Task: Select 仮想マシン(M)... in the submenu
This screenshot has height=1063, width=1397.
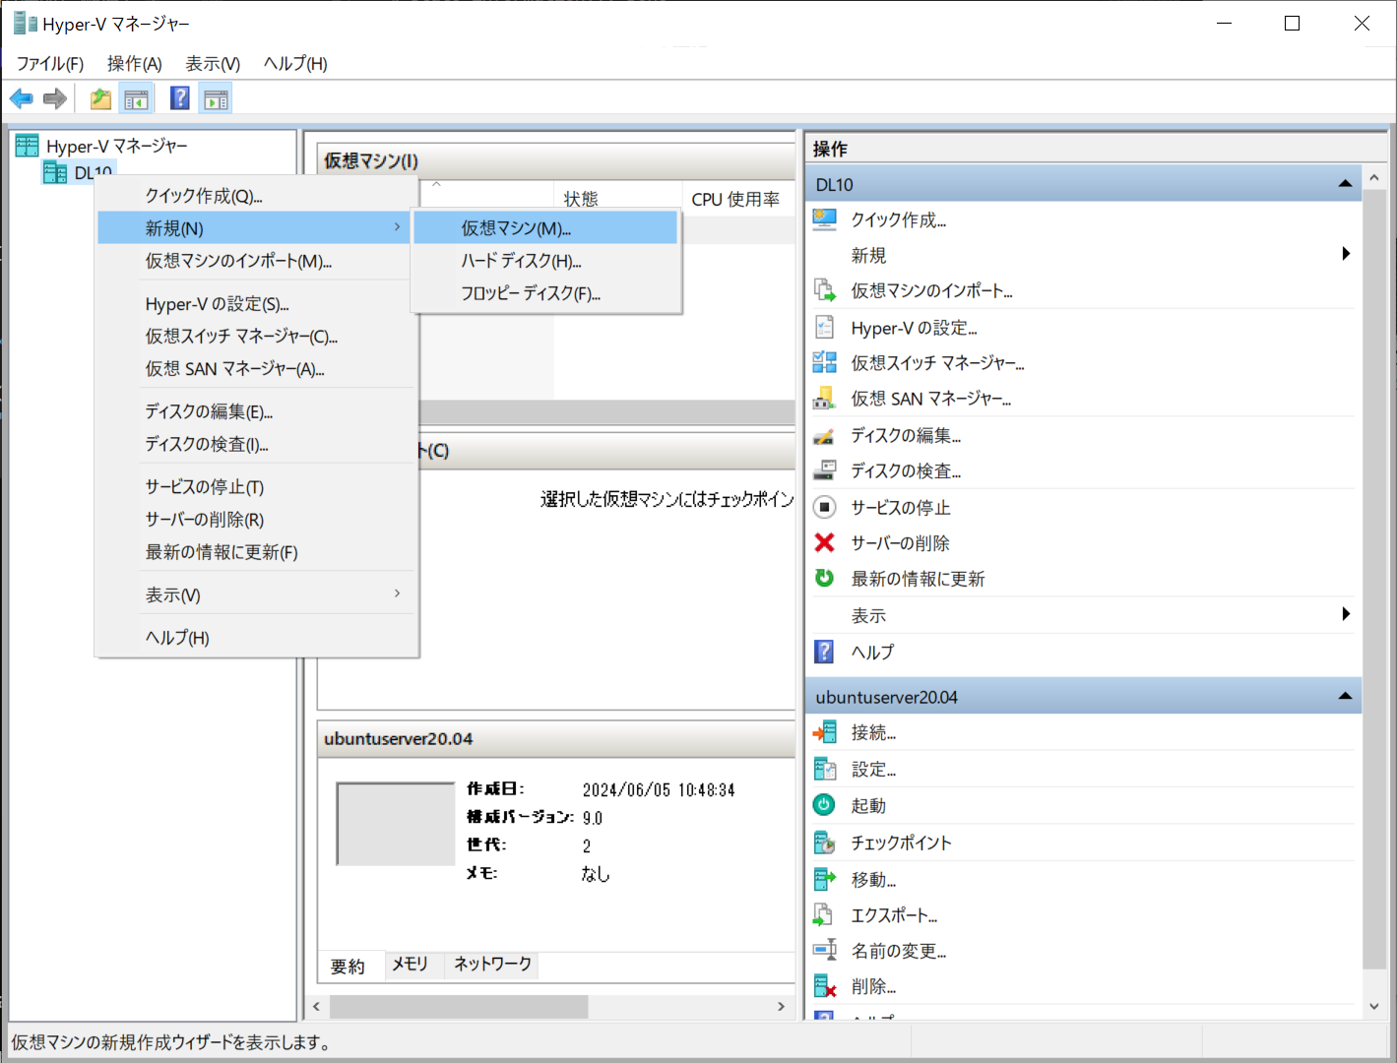Action: click(545, 227)
